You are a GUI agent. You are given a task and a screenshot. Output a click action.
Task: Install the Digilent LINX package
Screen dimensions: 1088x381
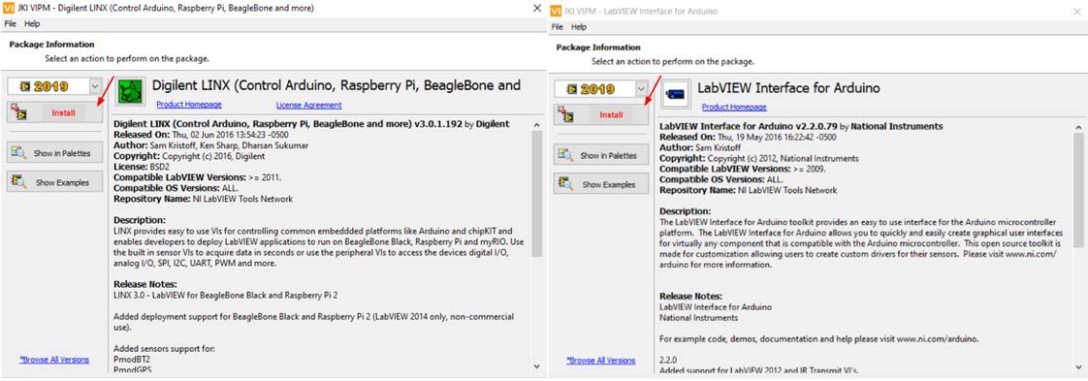[55, 111]
